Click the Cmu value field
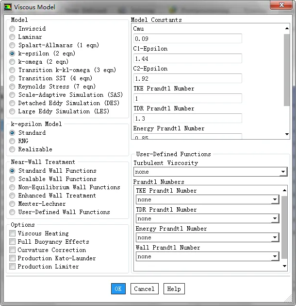Viewport: 296px width, 306px height. pos(188,38)
